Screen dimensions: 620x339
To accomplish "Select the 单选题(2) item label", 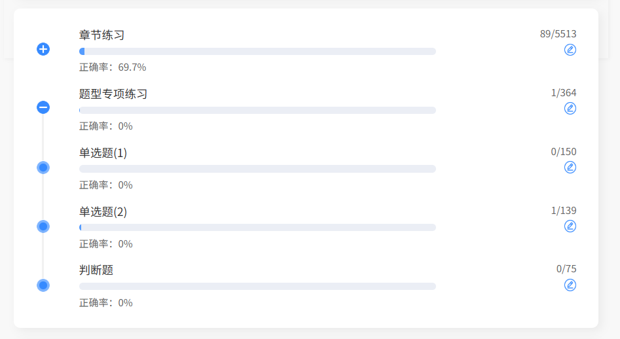I will click(103, 212).
